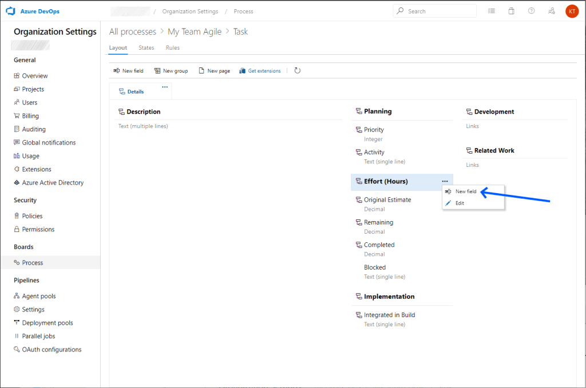The image size is (586, 388).
Task: Select the Original Estimate field
Action: (x=387, y=200)
